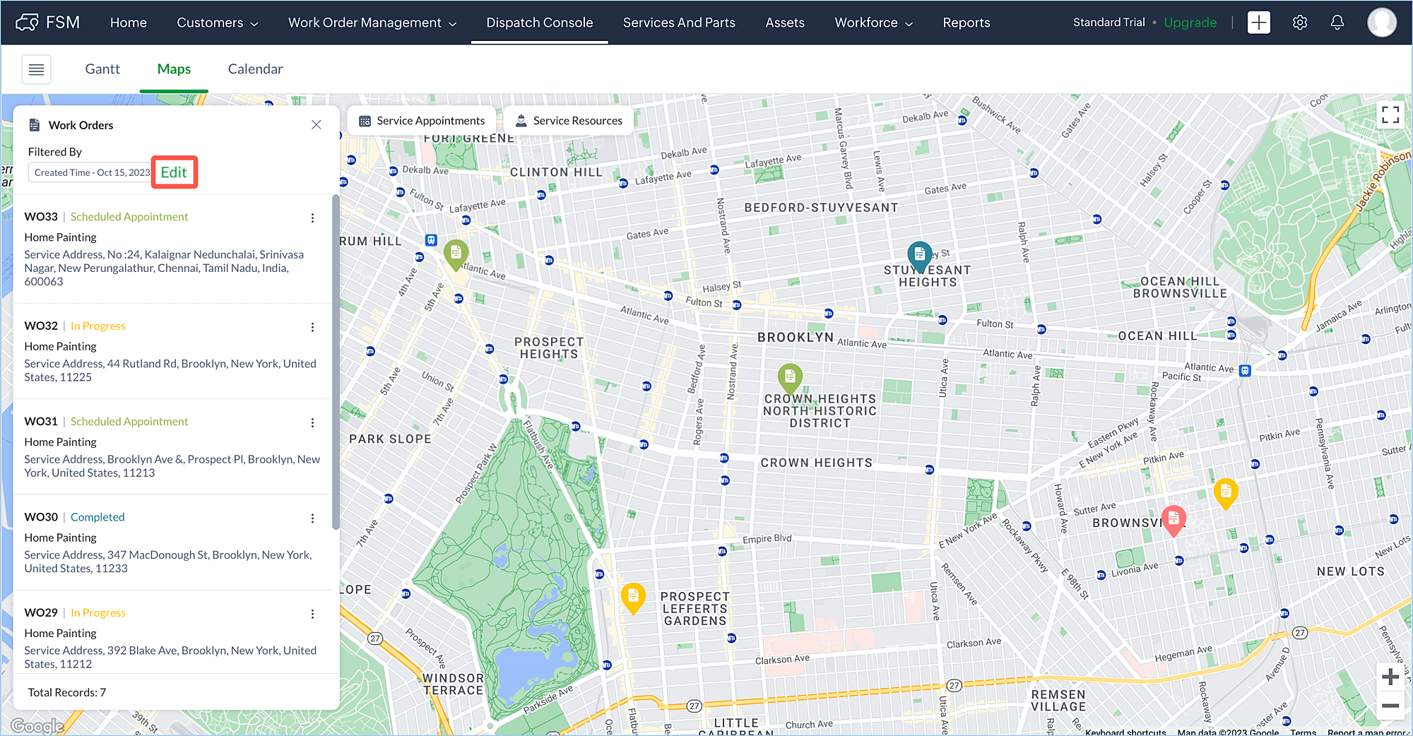
Task: Click the green pin at Crown Heights North
Action: coord(790,379)
